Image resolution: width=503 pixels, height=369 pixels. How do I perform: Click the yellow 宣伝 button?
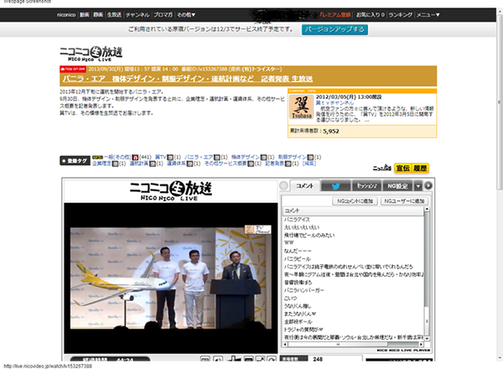tap(402, 168)
